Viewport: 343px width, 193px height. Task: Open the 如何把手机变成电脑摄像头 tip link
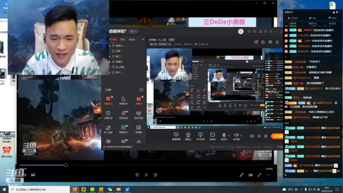coord(120,147)
